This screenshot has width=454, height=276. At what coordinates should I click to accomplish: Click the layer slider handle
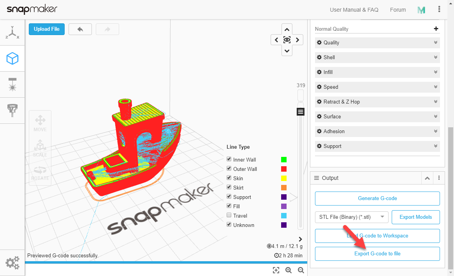point(301,111)
